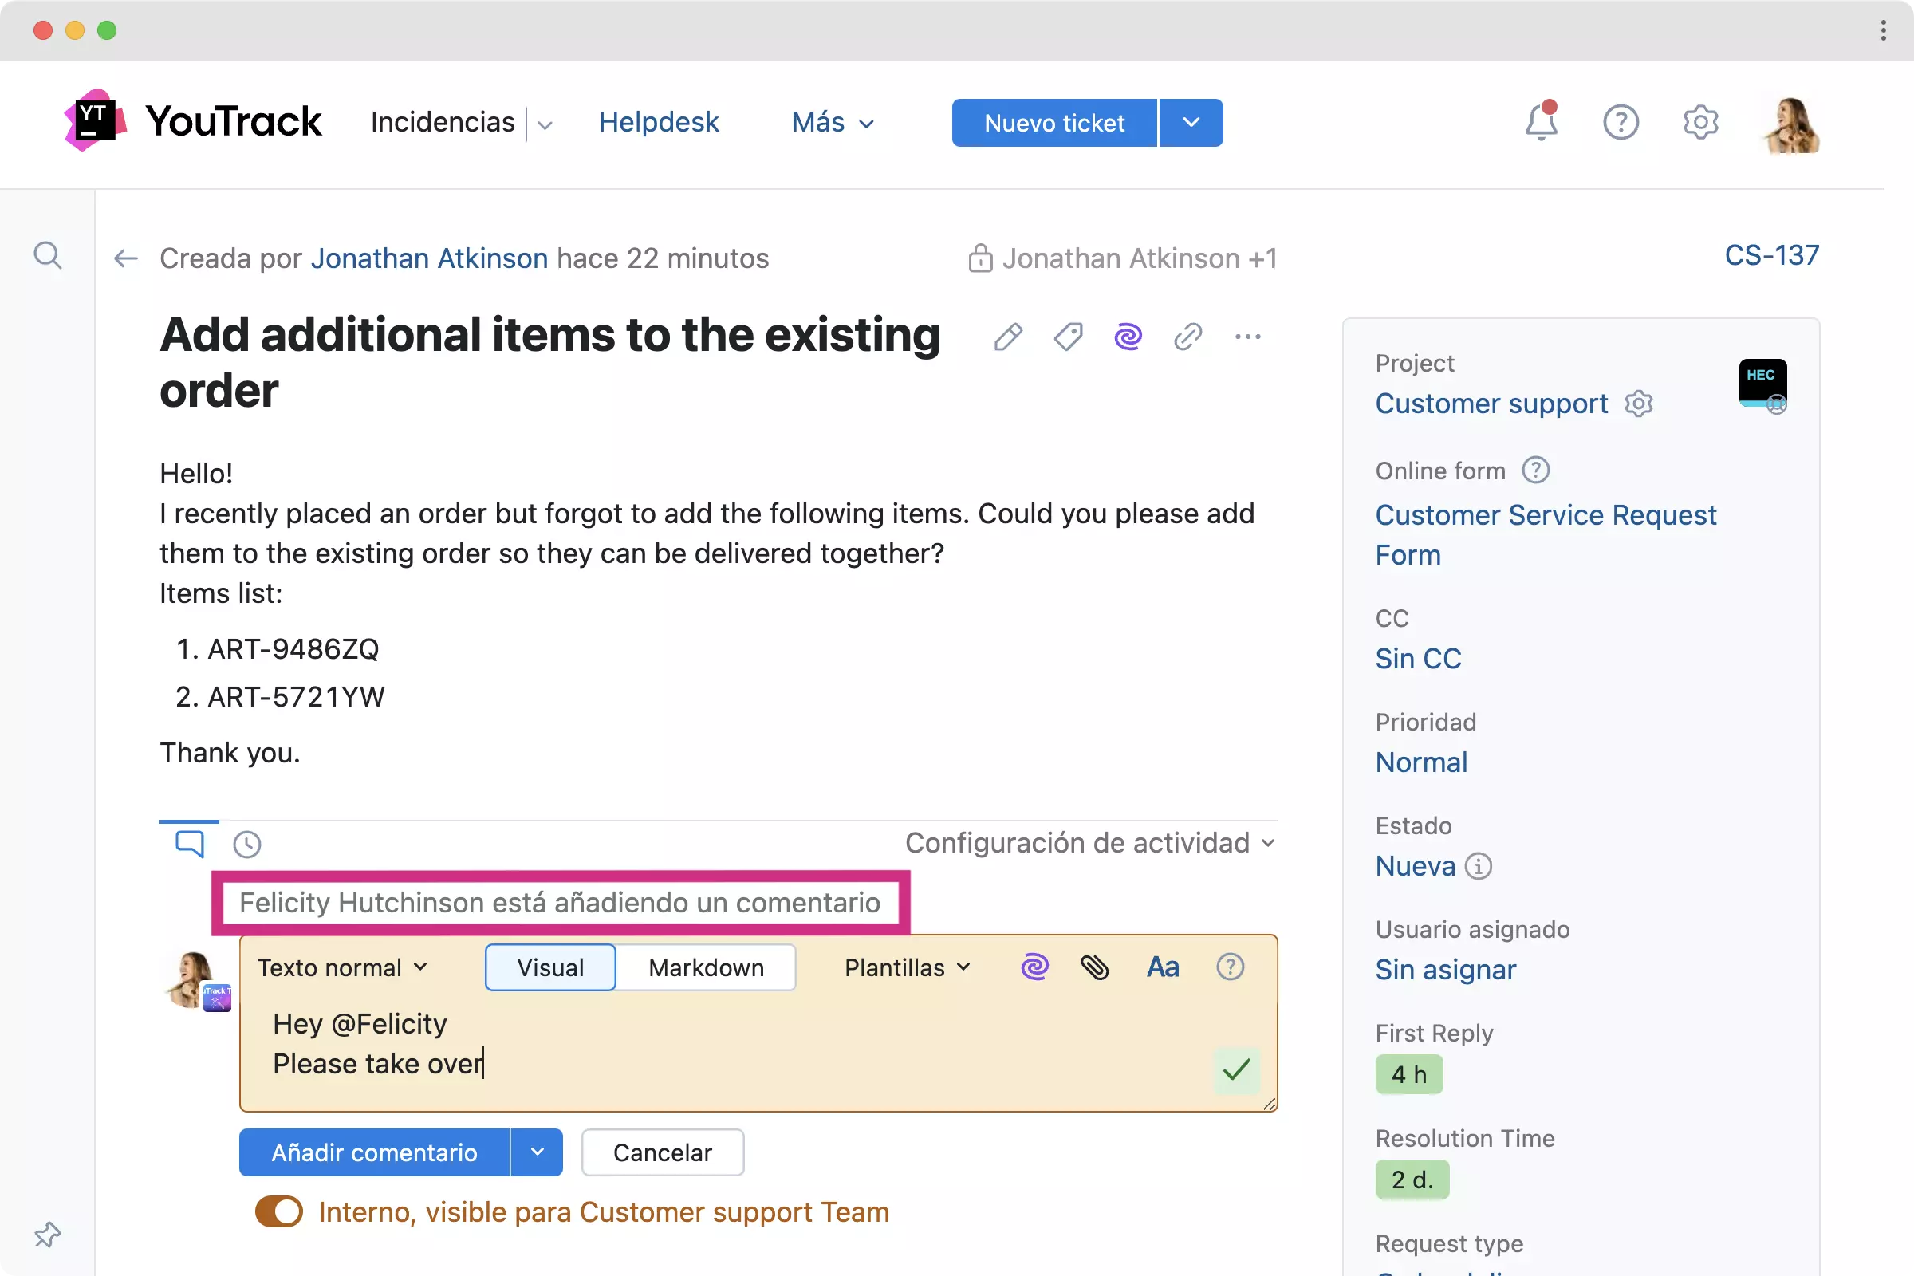Click the Añadir comentario button
The width and height of the screenshot is (1914, 1276).
[374, 1152]
